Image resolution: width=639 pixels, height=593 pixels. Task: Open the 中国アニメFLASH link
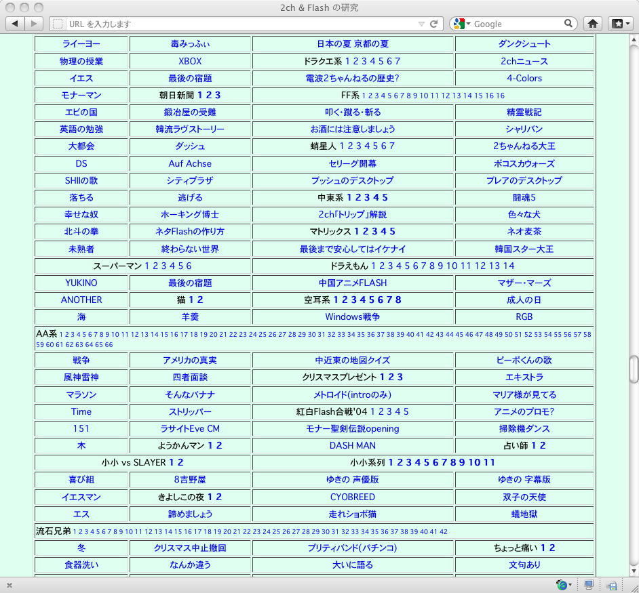[x=353, y=283]
